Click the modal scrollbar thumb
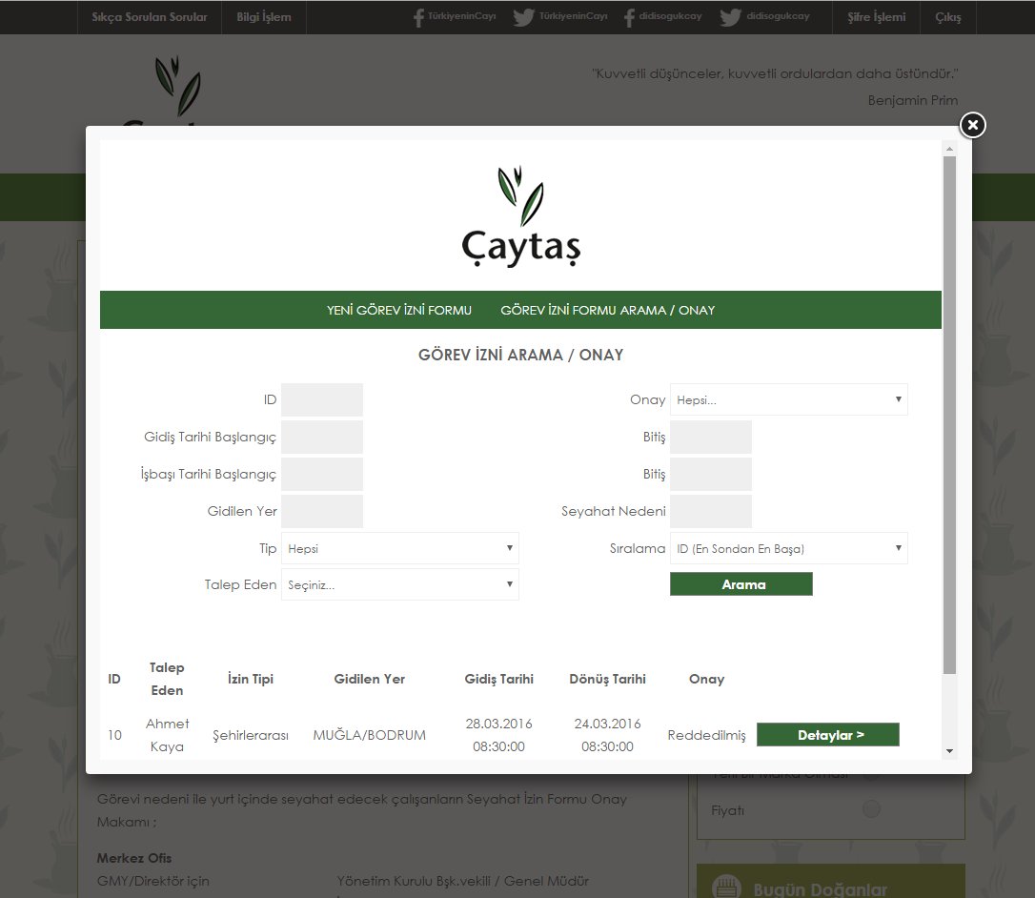The image size is (1035, 898). click(949, 415)
